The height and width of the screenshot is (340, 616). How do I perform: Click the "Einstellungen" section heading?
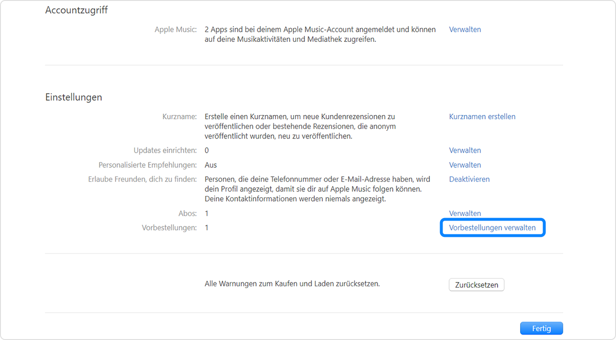pos(73,97)
